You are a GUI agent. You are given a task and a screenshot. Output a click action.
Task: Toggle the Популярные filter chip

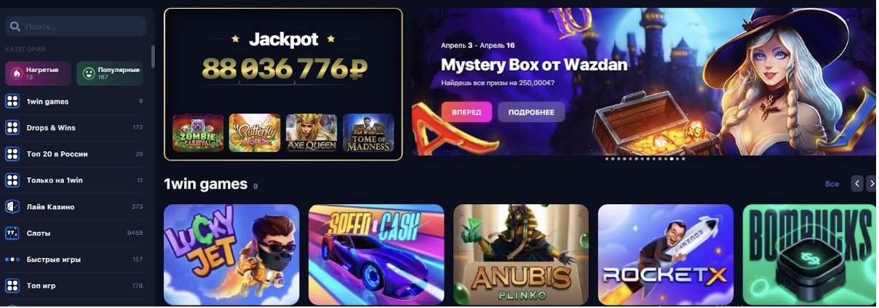click(x=110, y=73)
